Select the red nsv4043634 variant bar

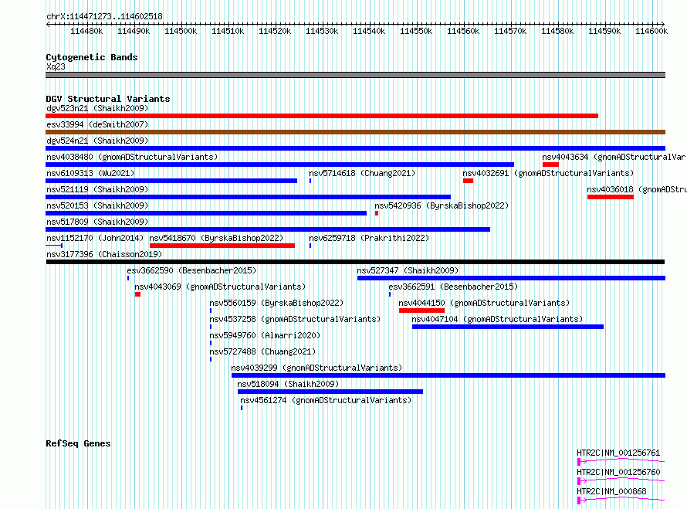click(550, 165)
